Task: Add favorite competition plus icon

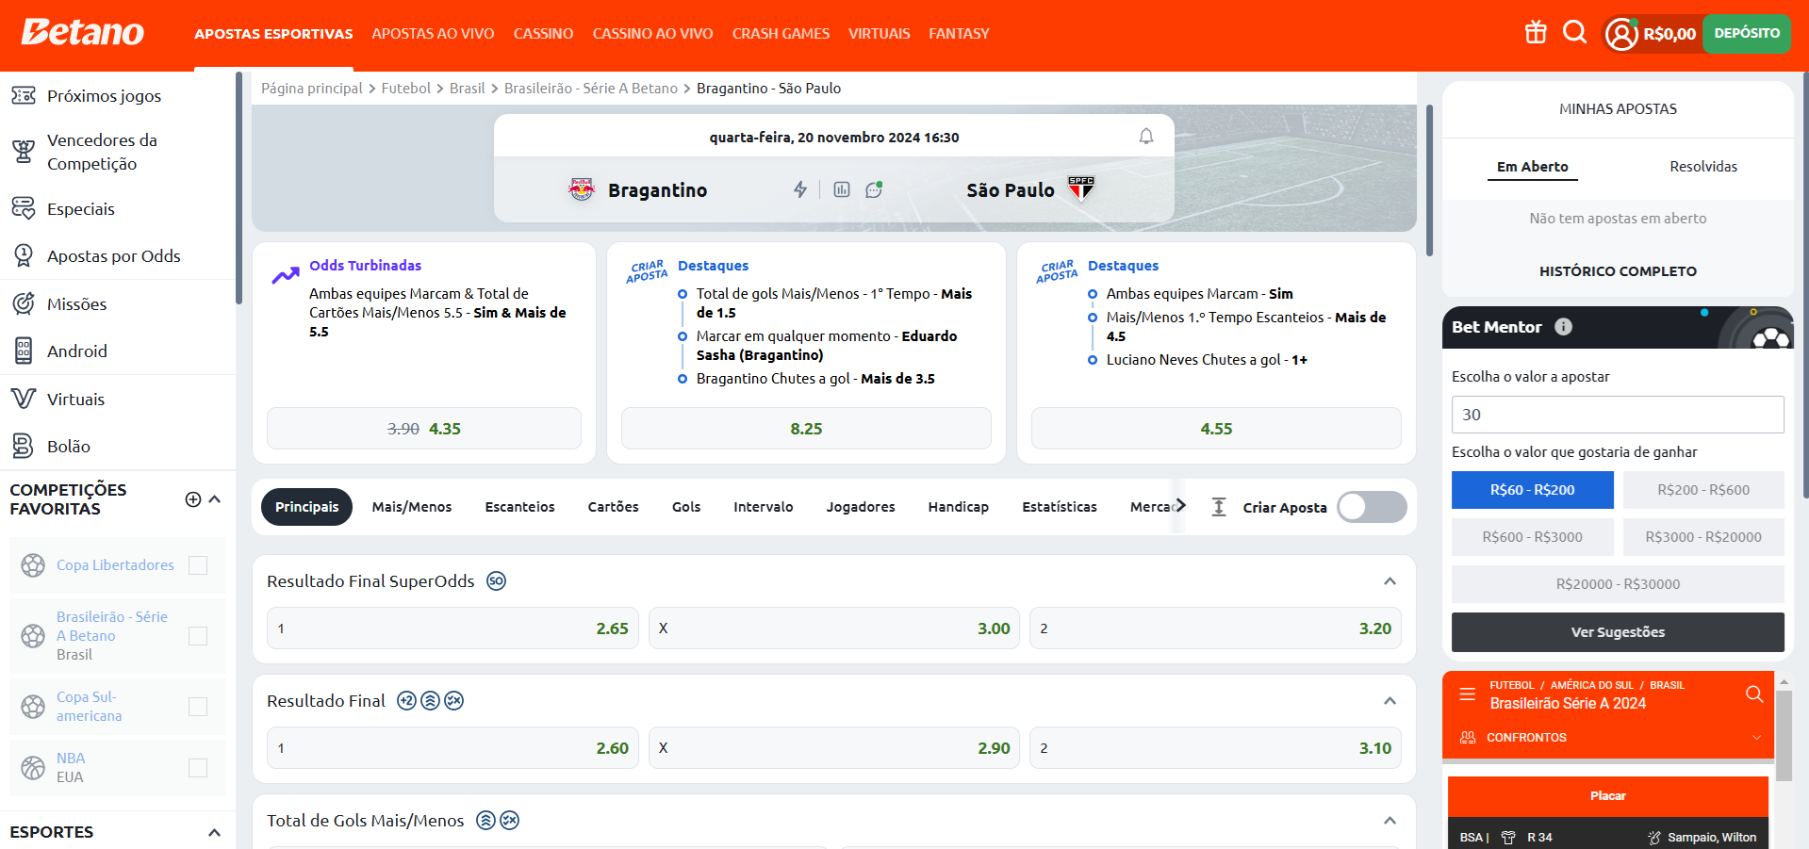Action: pos(193,499)
